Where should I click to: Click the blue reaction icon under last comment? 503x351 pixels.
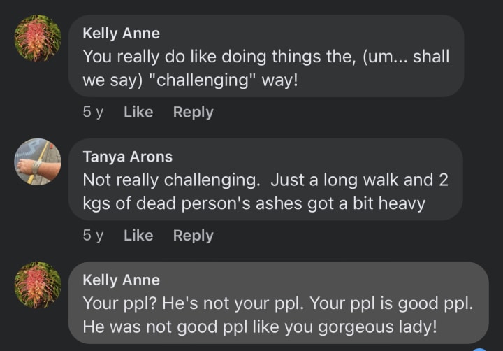click(x=479, y=348)
